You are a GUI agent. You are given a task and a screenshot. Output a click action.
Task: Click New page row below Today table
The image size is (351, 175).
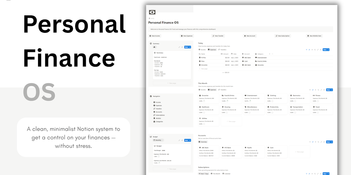tap(266, 69)
